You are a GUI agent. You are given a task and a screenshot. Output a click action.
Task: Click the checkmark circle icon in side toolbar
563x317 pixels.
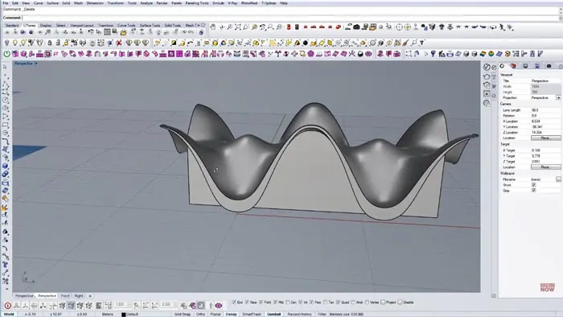(x=487, y=67)
